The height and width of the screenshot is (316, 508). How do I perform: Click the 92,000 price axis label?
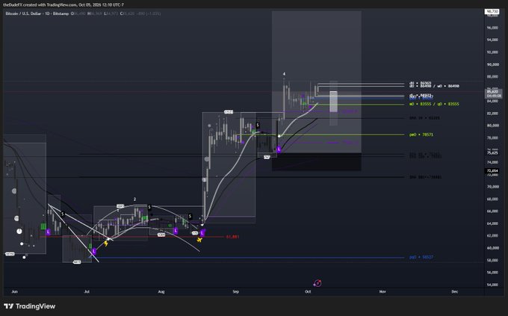click(492, 52)
